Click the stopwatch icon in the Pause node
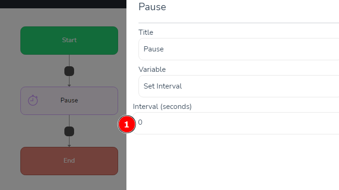 click(33, 100)
